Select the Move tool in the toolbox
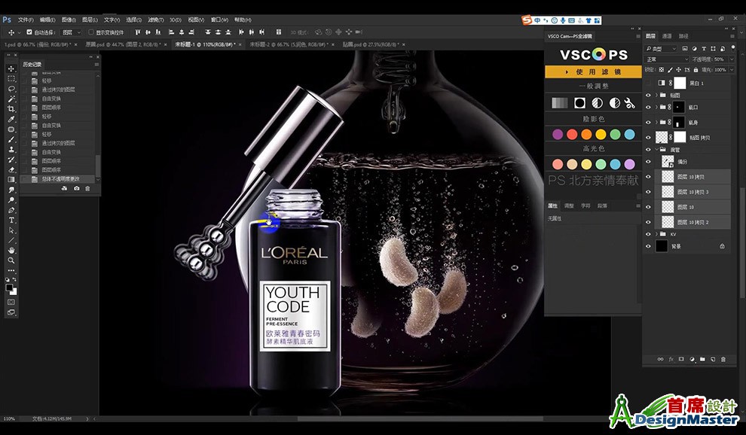 [11, 68]
